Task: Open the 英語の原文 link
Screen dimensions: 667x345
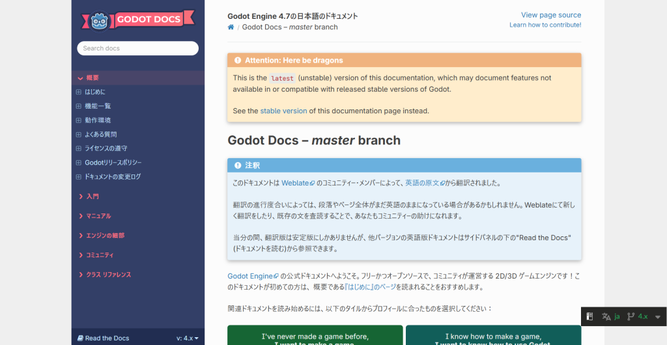Action: (425, 183)
